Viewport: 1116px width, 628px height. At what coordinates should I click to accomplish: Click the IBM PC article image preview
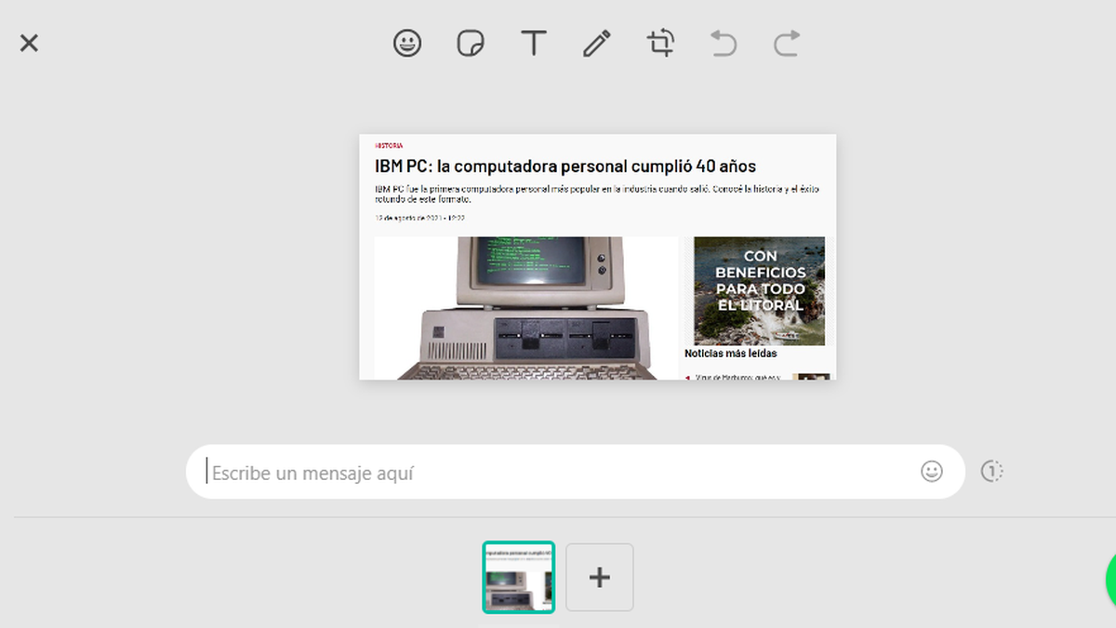pos(598,257)
